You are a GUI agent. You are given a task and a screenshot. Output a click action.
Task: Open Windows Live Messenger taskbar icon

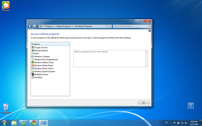click(24, 123)
